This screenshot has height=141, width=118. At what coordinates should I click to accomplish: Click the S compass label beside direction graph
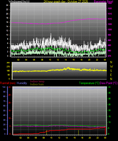[111, 71]
